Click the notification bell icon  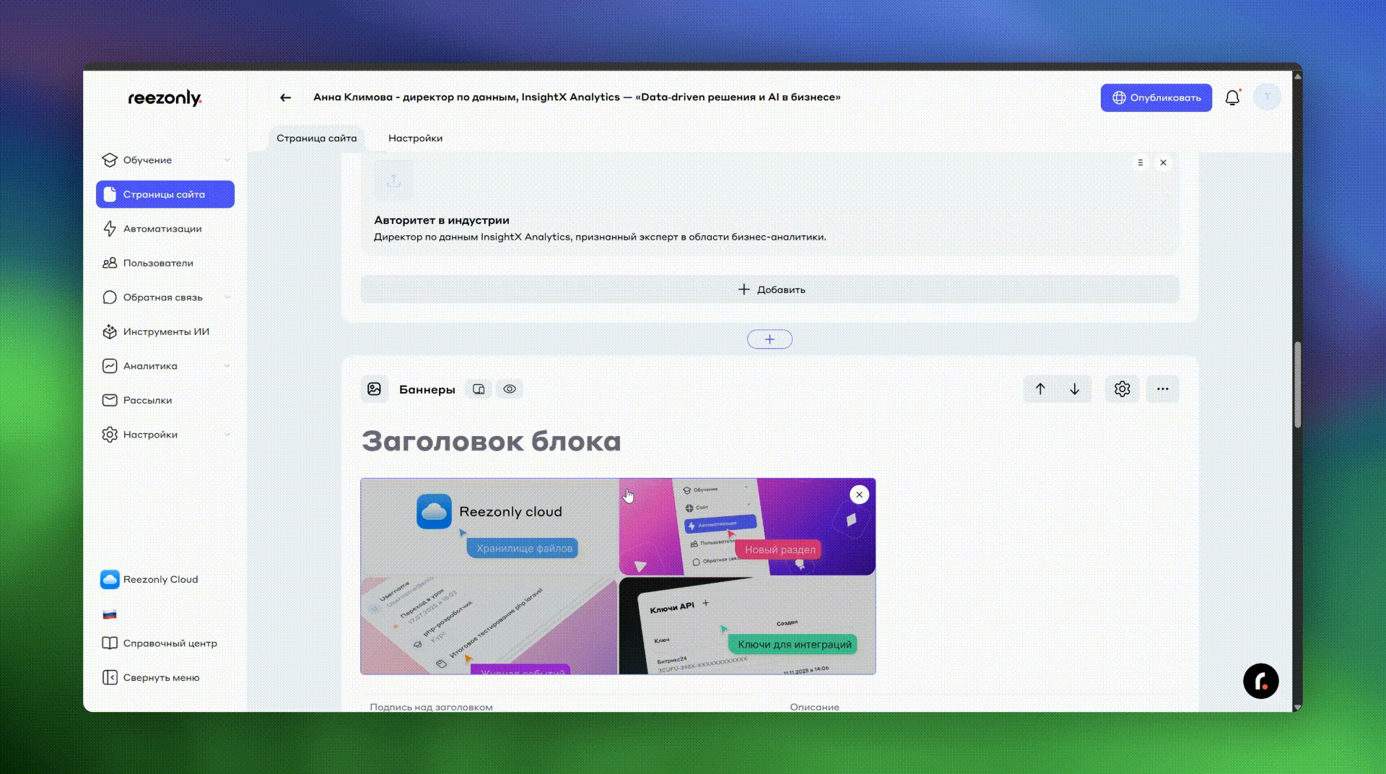[x=1232, y=97]
